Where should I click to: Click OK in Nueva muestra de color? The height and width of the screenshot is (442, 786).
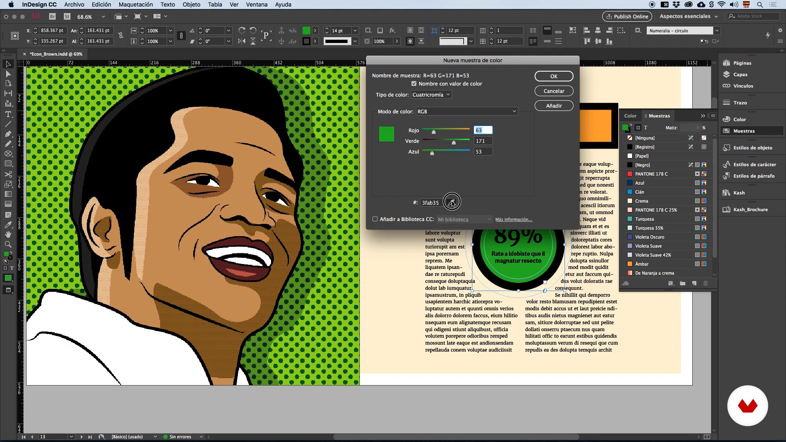tap(554, 76)
